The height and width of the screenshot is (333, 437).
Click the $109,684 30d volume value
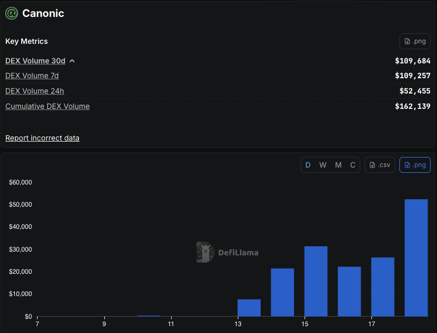(x=413, y=61)
